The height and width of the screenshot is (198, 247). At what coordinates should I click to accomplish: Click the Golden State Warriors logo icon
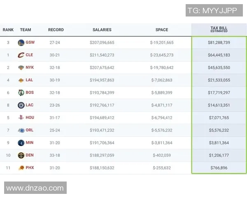(21, 42)
